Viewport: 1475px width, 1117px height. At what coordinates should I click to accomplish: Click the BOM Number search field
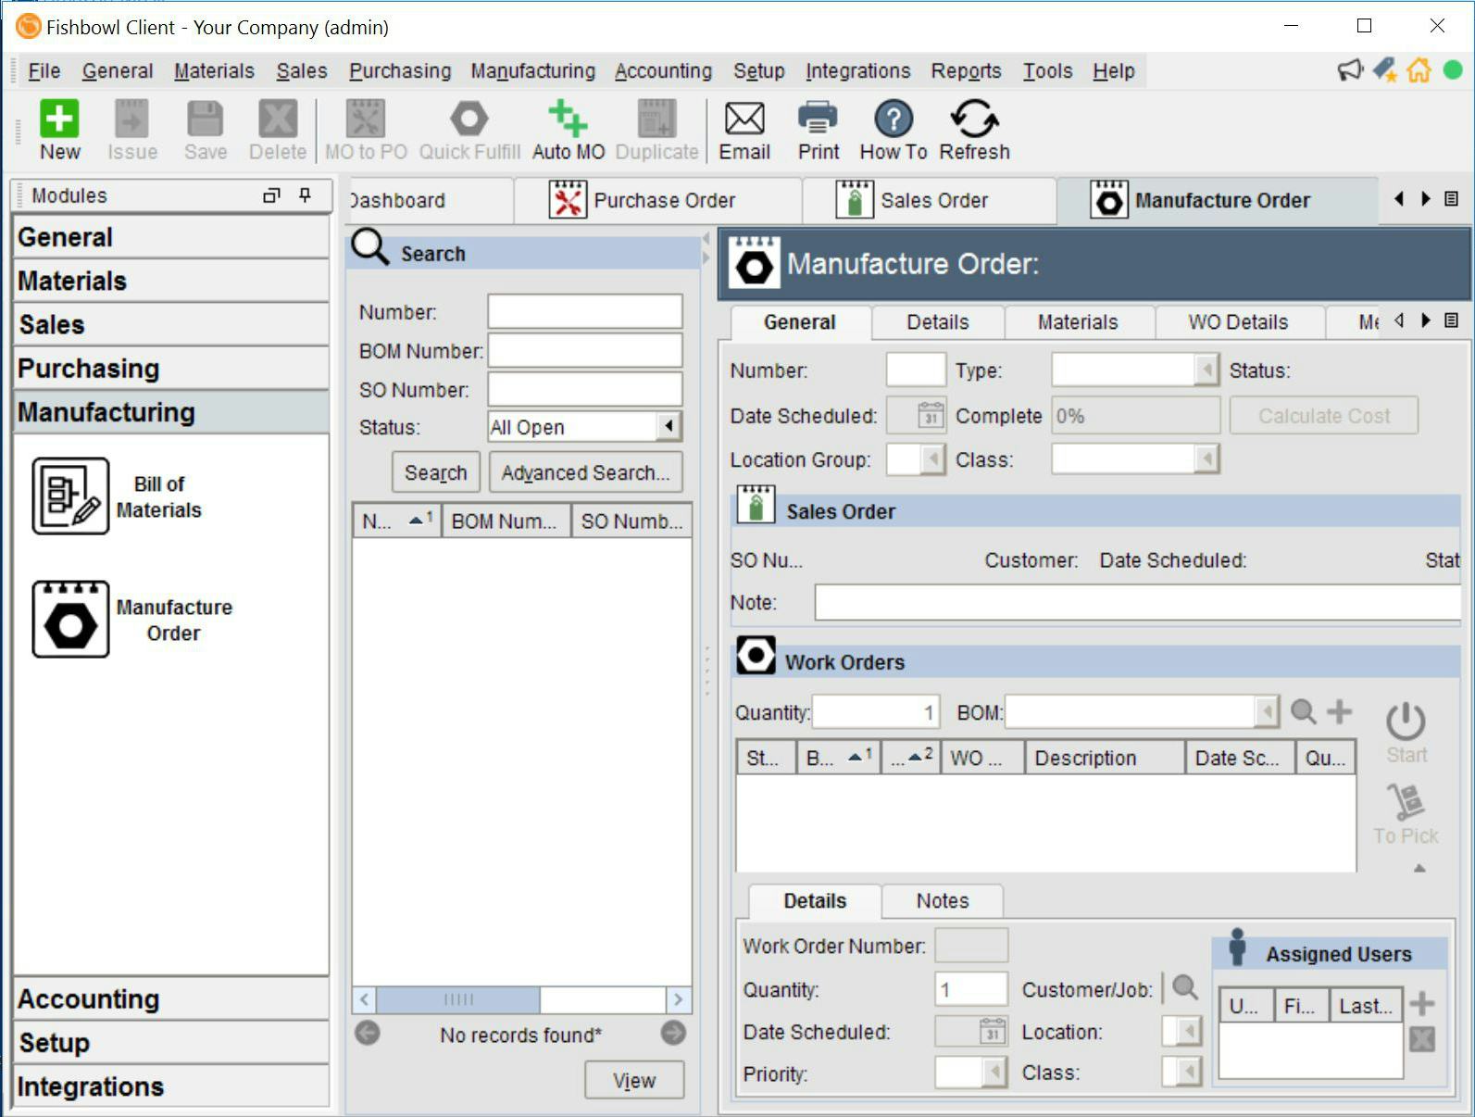pos(584,351)
